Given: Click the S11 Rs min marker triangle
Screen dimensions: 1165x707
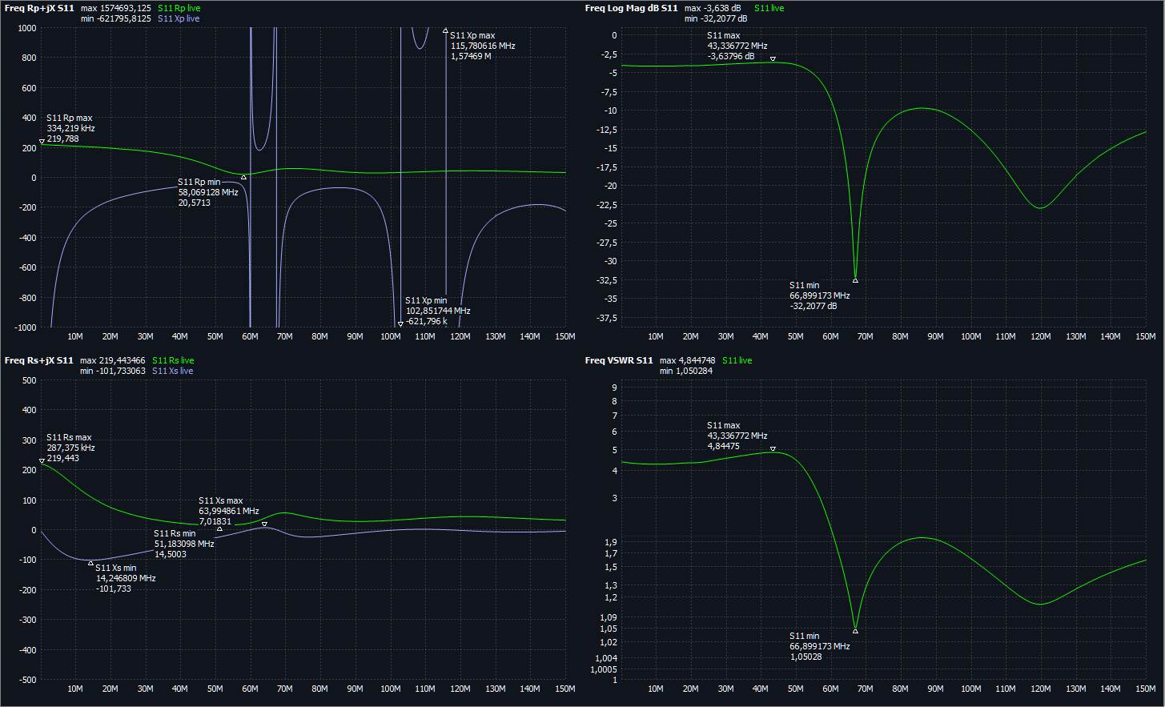Looking at the screenshot, I should click(x=219, y=528).
